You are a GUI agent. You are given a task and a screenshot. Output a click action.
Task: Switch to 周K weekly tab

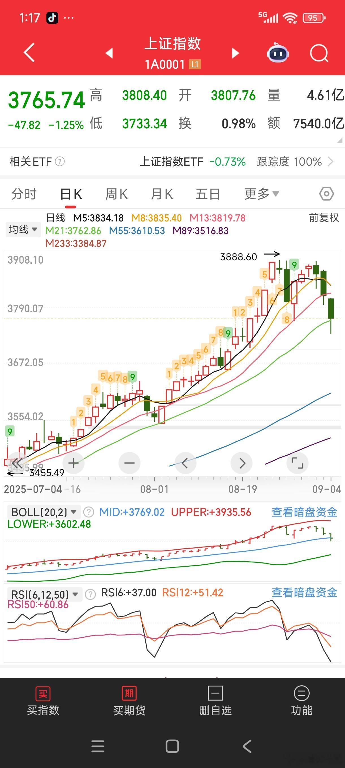(117, 194)
